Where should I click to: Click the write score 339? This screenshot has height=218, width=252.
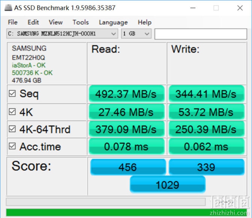pyautogui.click(x=207, y=167)
